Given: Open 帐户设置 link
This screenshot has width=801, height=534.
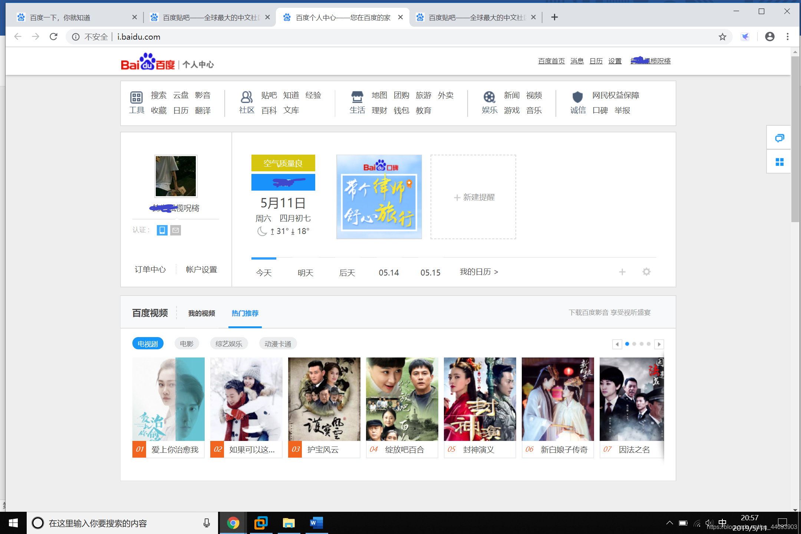Looking at the screenshot, I should (201, 269).
